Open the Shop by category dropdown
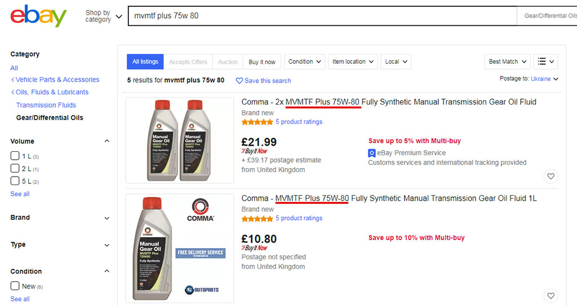This screenshot has width=577, height=306. click(x=104, y=16)
